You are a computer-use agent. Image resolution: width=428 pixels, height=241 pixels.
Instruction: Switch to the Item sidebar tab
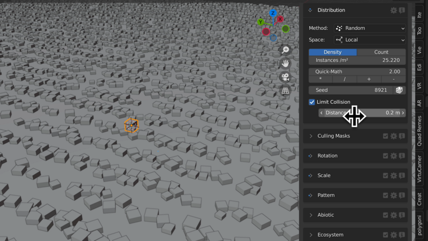[x=419, y=14]
